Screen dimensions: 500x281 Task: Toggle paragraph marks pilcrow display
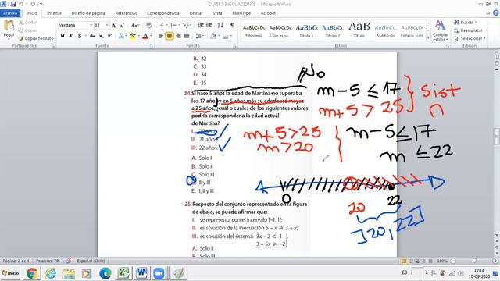232,25
